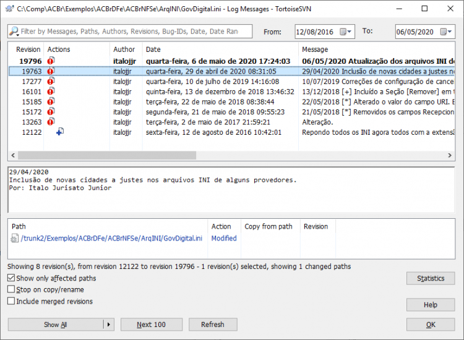
Task: Open the Statistics dialog
Action: click(431, 278)
